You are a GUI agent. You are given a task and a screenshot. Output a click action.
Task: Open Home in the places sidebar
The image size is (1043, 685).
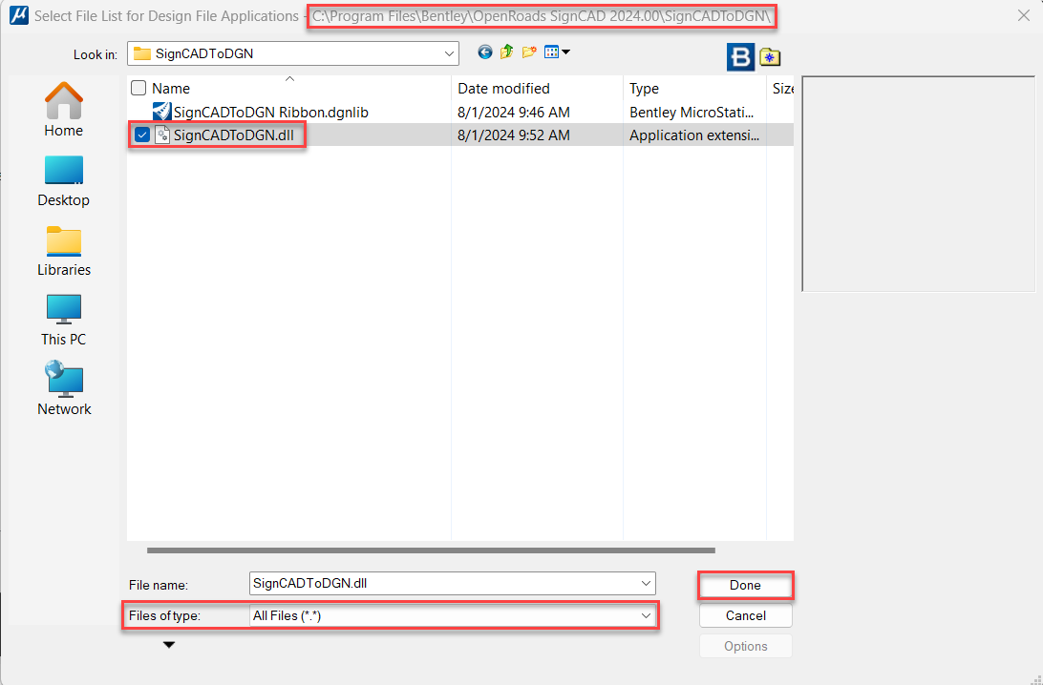(x=64, y=110)
